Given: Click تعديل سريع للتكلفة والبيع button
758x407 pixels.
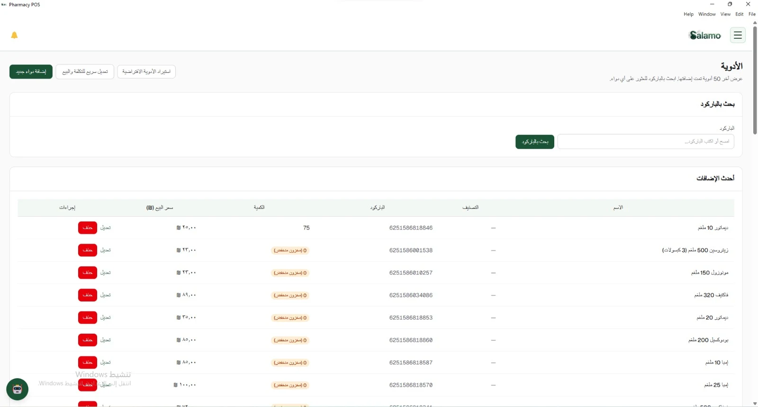Looking at the screenshot, I should (85, 71).
